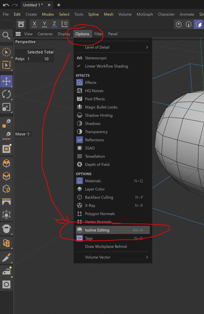Open the Spline menu
Viewport: 204px width, 314px height.
[93, 14]
